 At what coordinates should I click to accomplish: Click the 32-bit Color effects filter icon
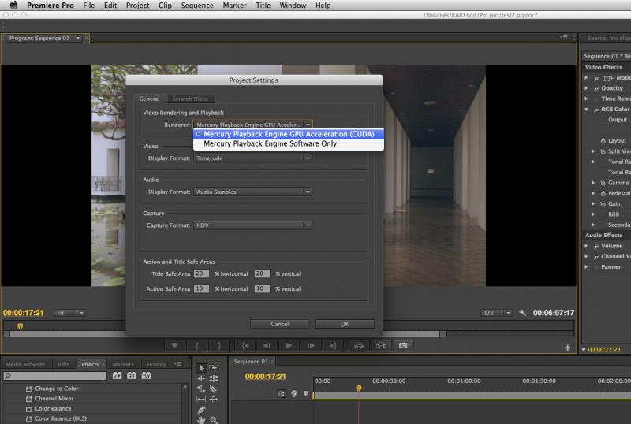pos(132,376)
